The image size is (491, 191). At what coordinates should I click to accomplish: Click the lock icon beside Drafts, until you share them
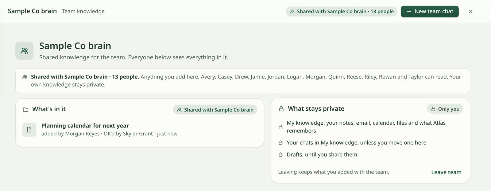pyautogui.click(x=280, y=155)
